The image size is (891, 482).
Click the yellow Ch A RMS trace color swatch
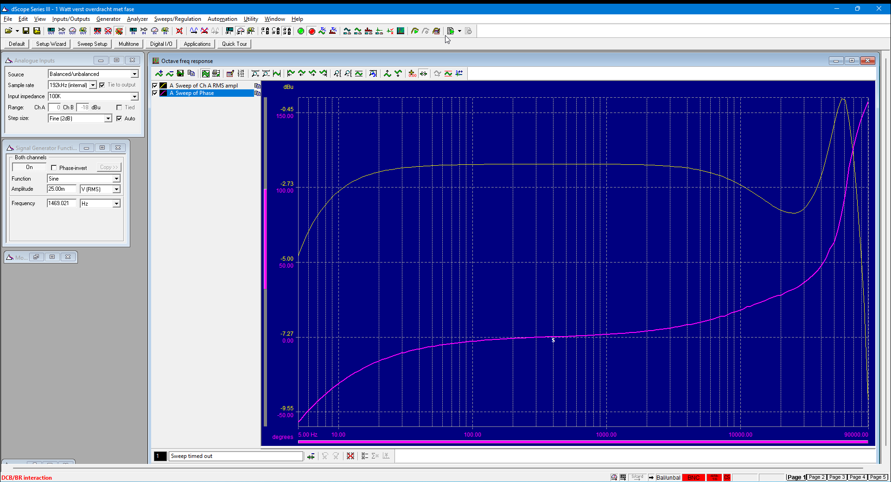[x=163, y=86]
